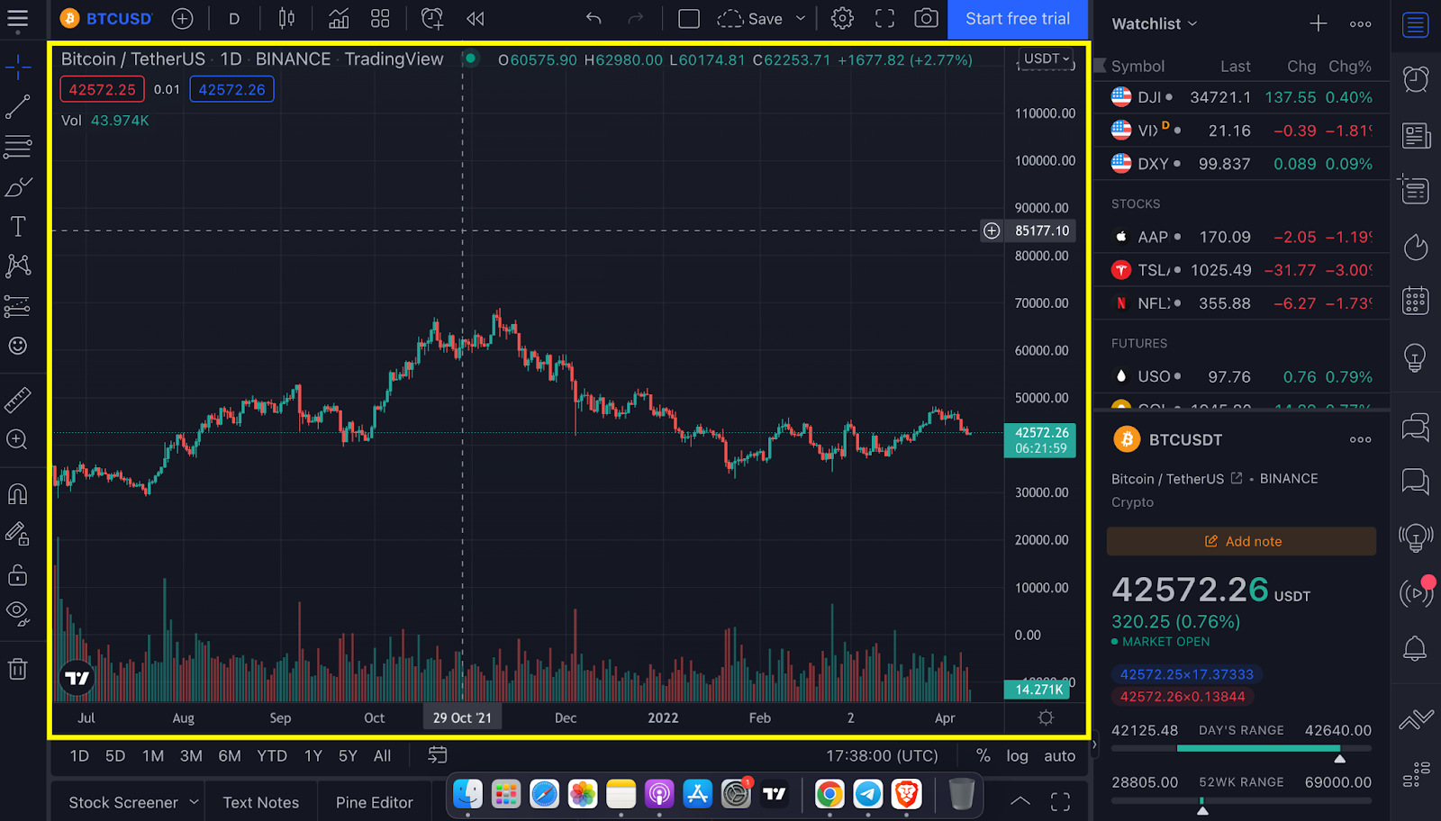Image resolution: width=1441 pixels, height=821 pixels.
Task: Select the crosshair cursor tool
Action: point(18,65)
